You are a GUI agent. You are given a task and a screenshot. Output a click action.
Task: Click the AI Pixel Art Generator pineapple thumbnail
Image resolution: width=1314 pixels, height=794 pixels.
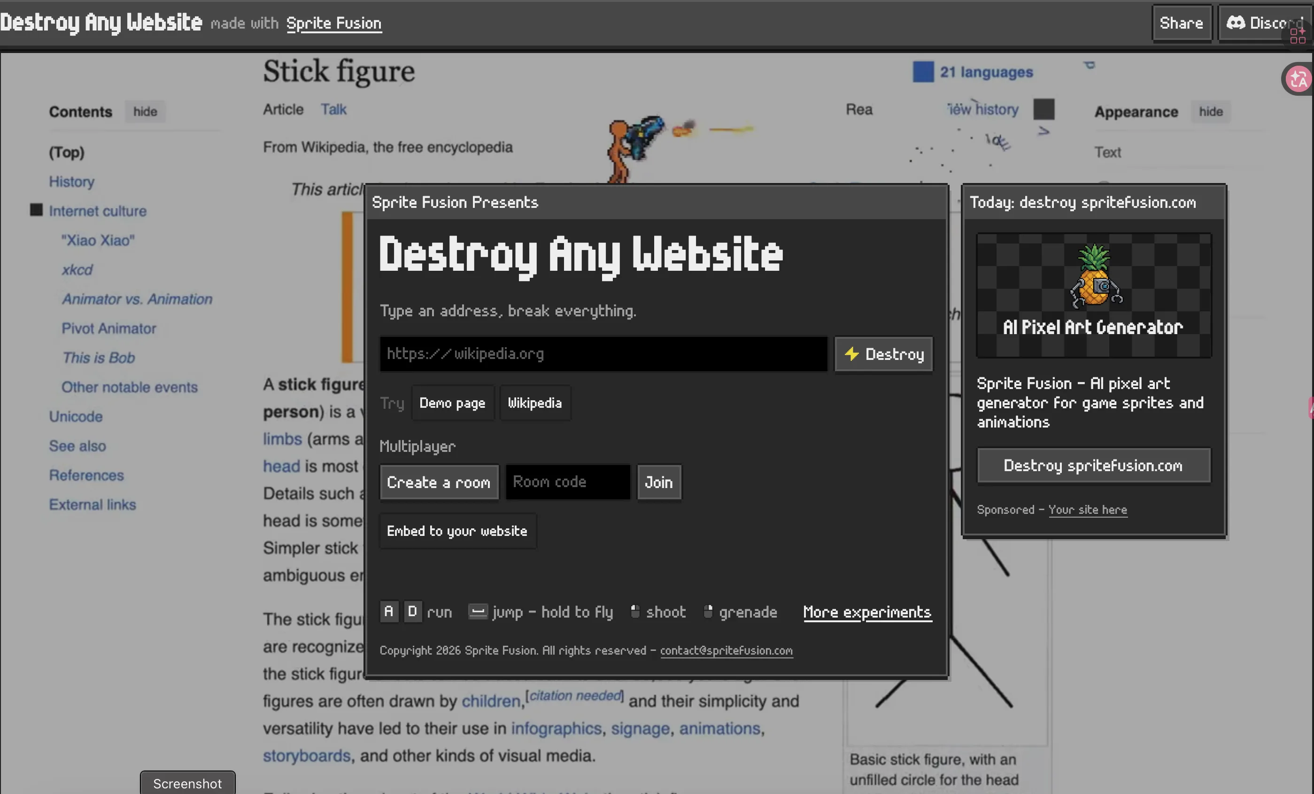(x=1093, y=295)
